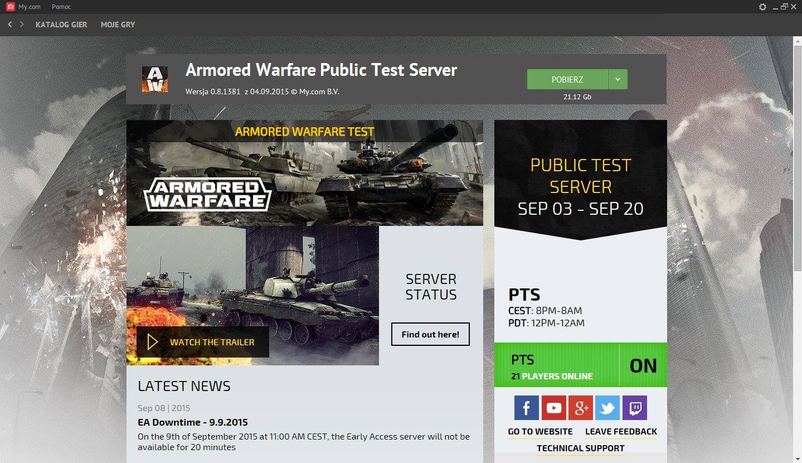Open the EA Downtime - 9.9.2015 news headline
802x463 pixels.
193,422
